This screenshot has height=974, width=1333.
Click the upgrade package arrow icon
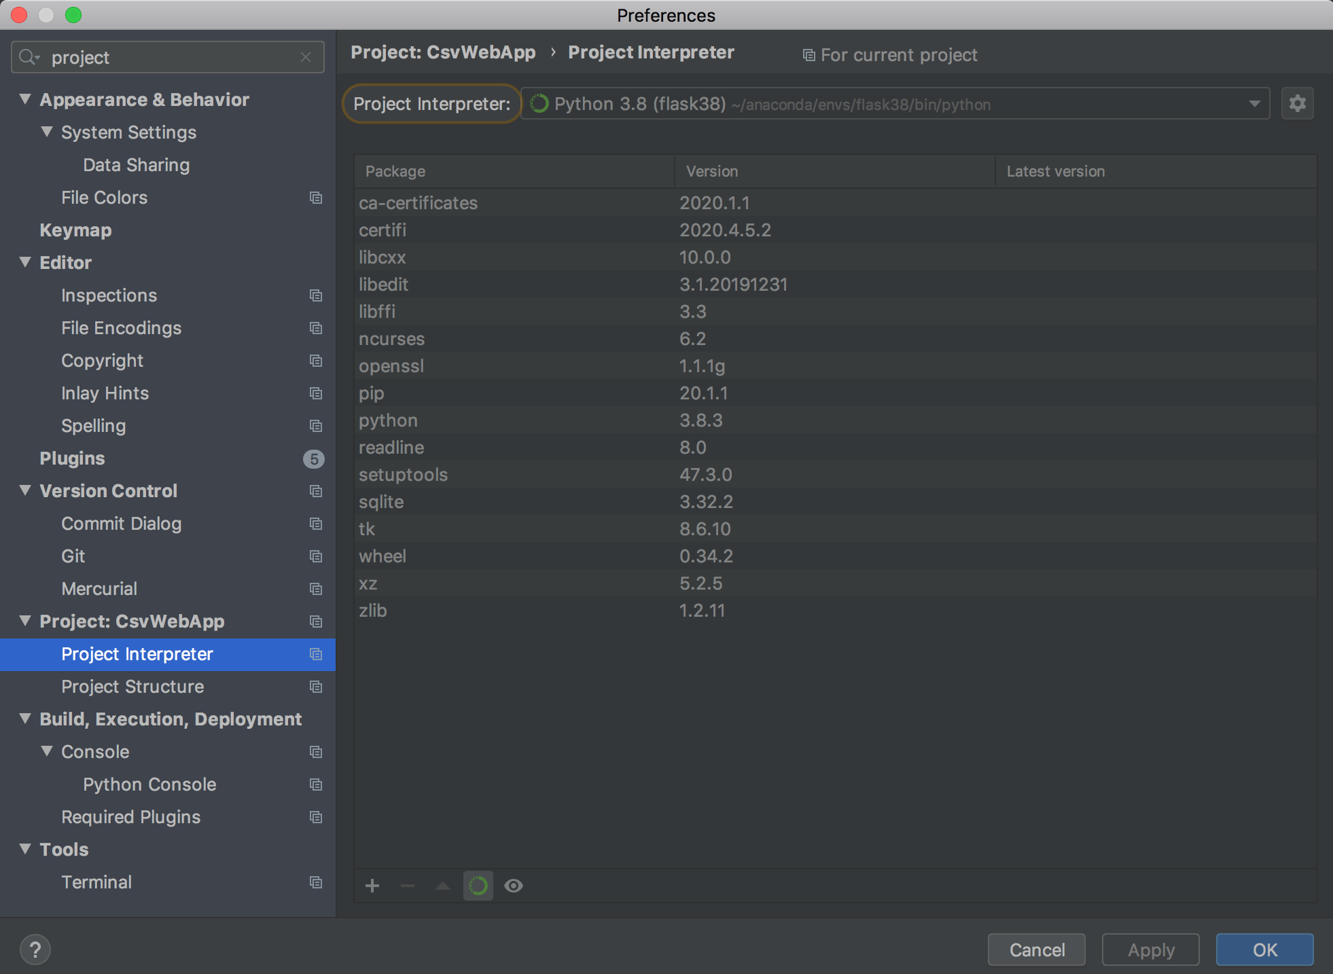(443, 886)
